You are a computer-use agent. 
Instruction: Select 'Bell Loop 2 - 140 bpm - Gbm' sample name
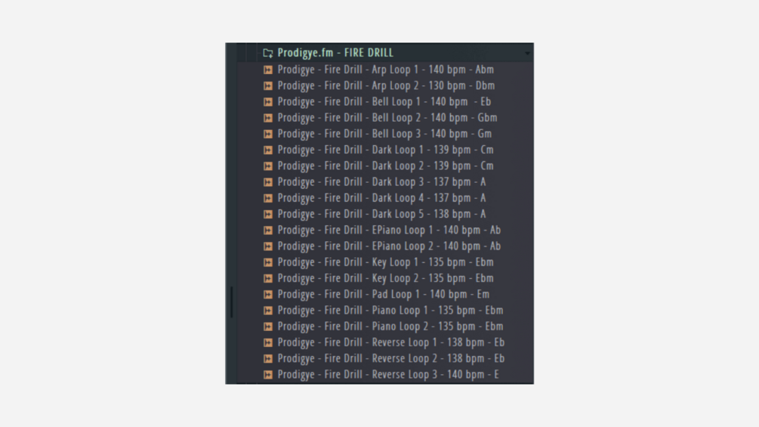(x=387, y=118)
